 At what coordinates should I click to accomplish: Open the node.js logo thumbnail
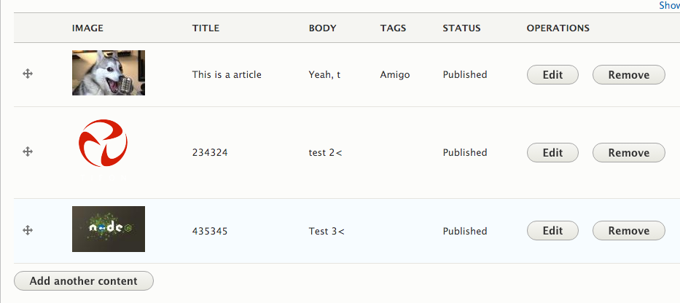pyautogui.click(x=109, y=229)
